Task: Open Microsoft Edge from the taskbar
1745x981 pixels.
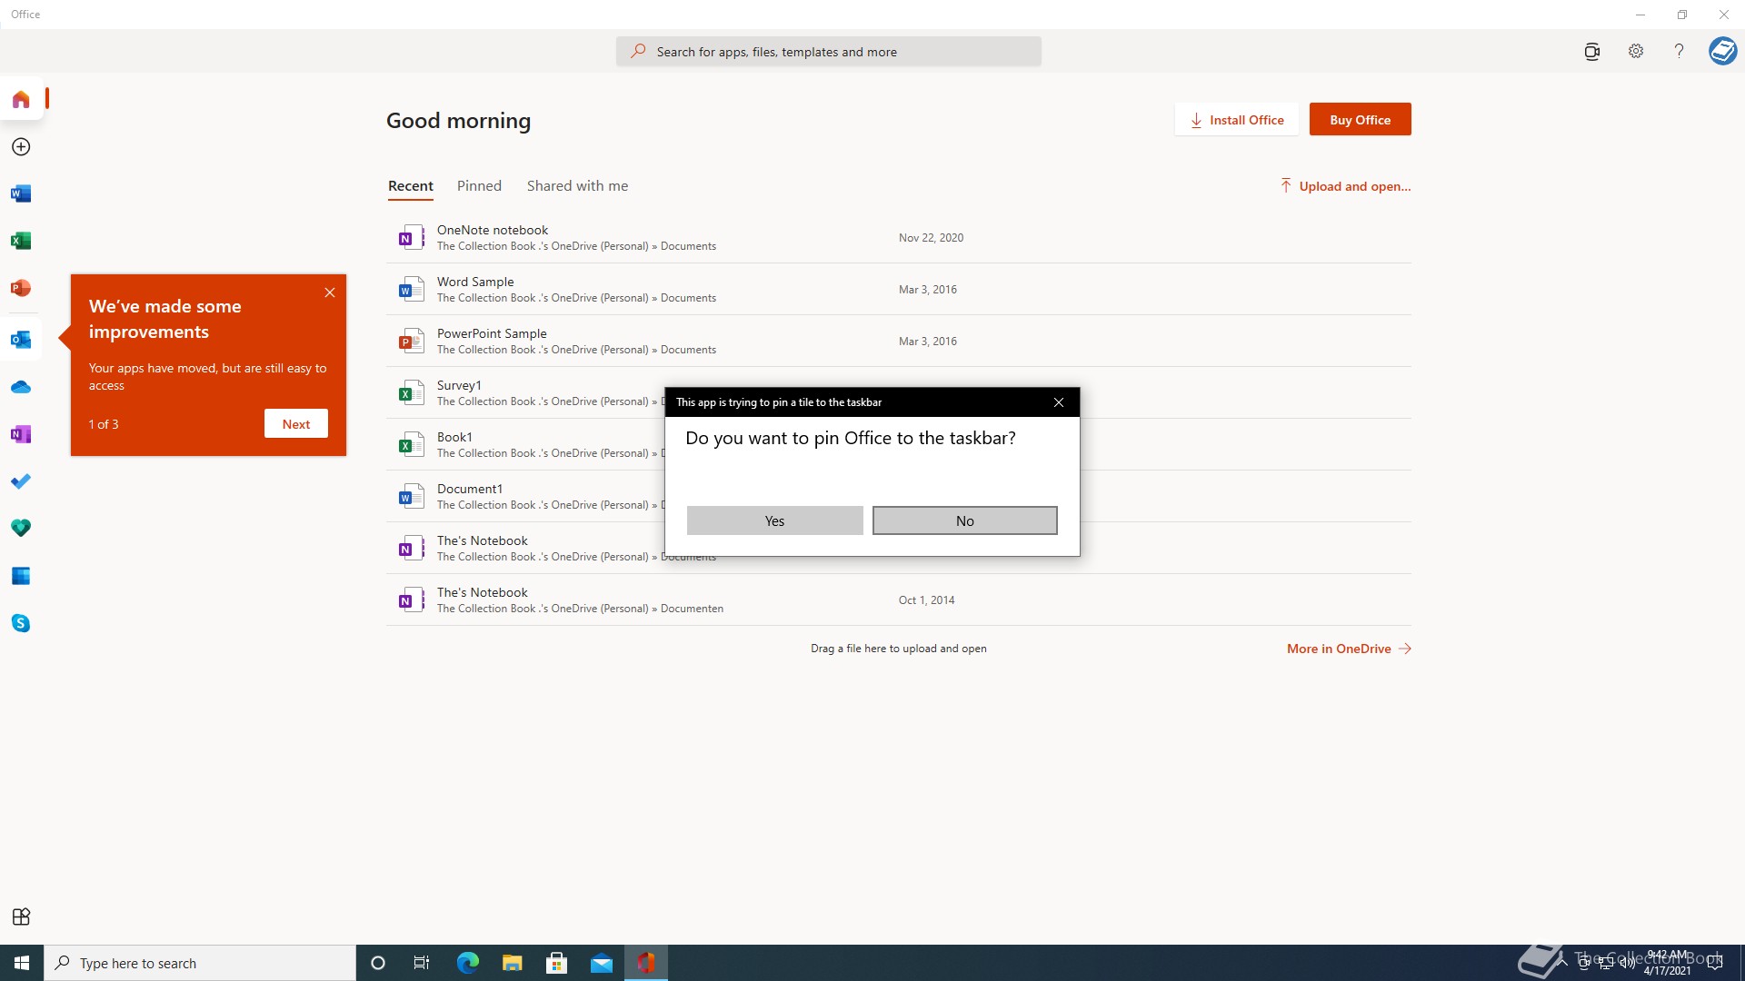Action: coord(468,963)
